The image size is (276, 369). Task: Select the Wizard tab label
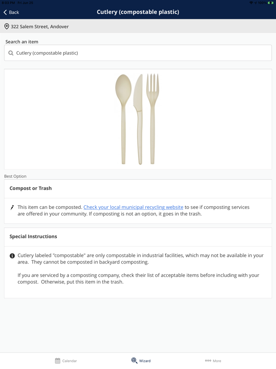[x=145, y=361]
